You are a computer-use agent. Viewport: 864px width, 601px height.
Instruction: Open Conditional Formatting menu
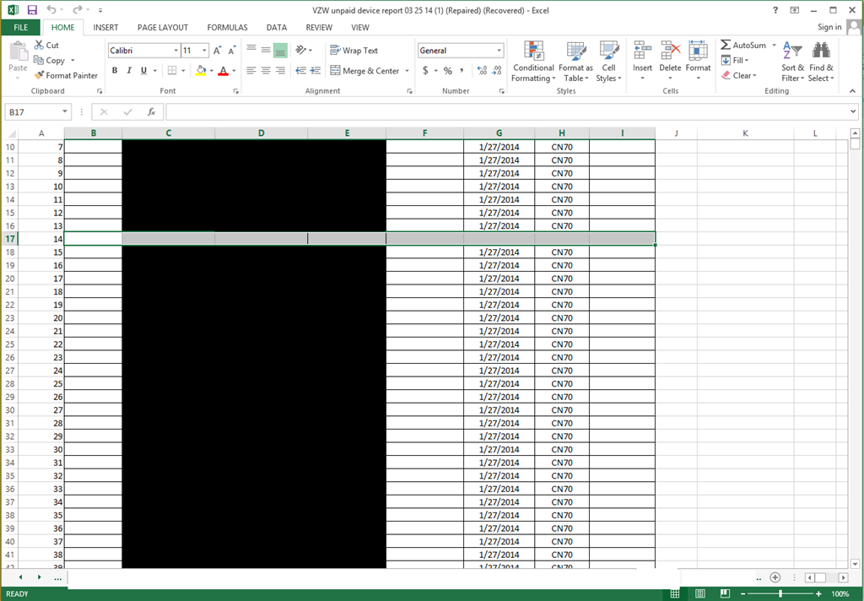coord(533,62)
